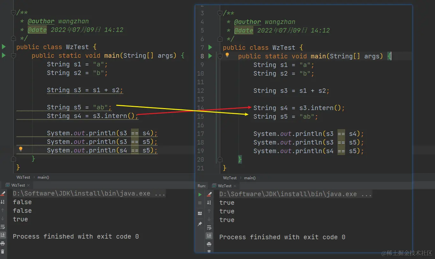Toggle soft-wrap in left console toolbar

3,227
